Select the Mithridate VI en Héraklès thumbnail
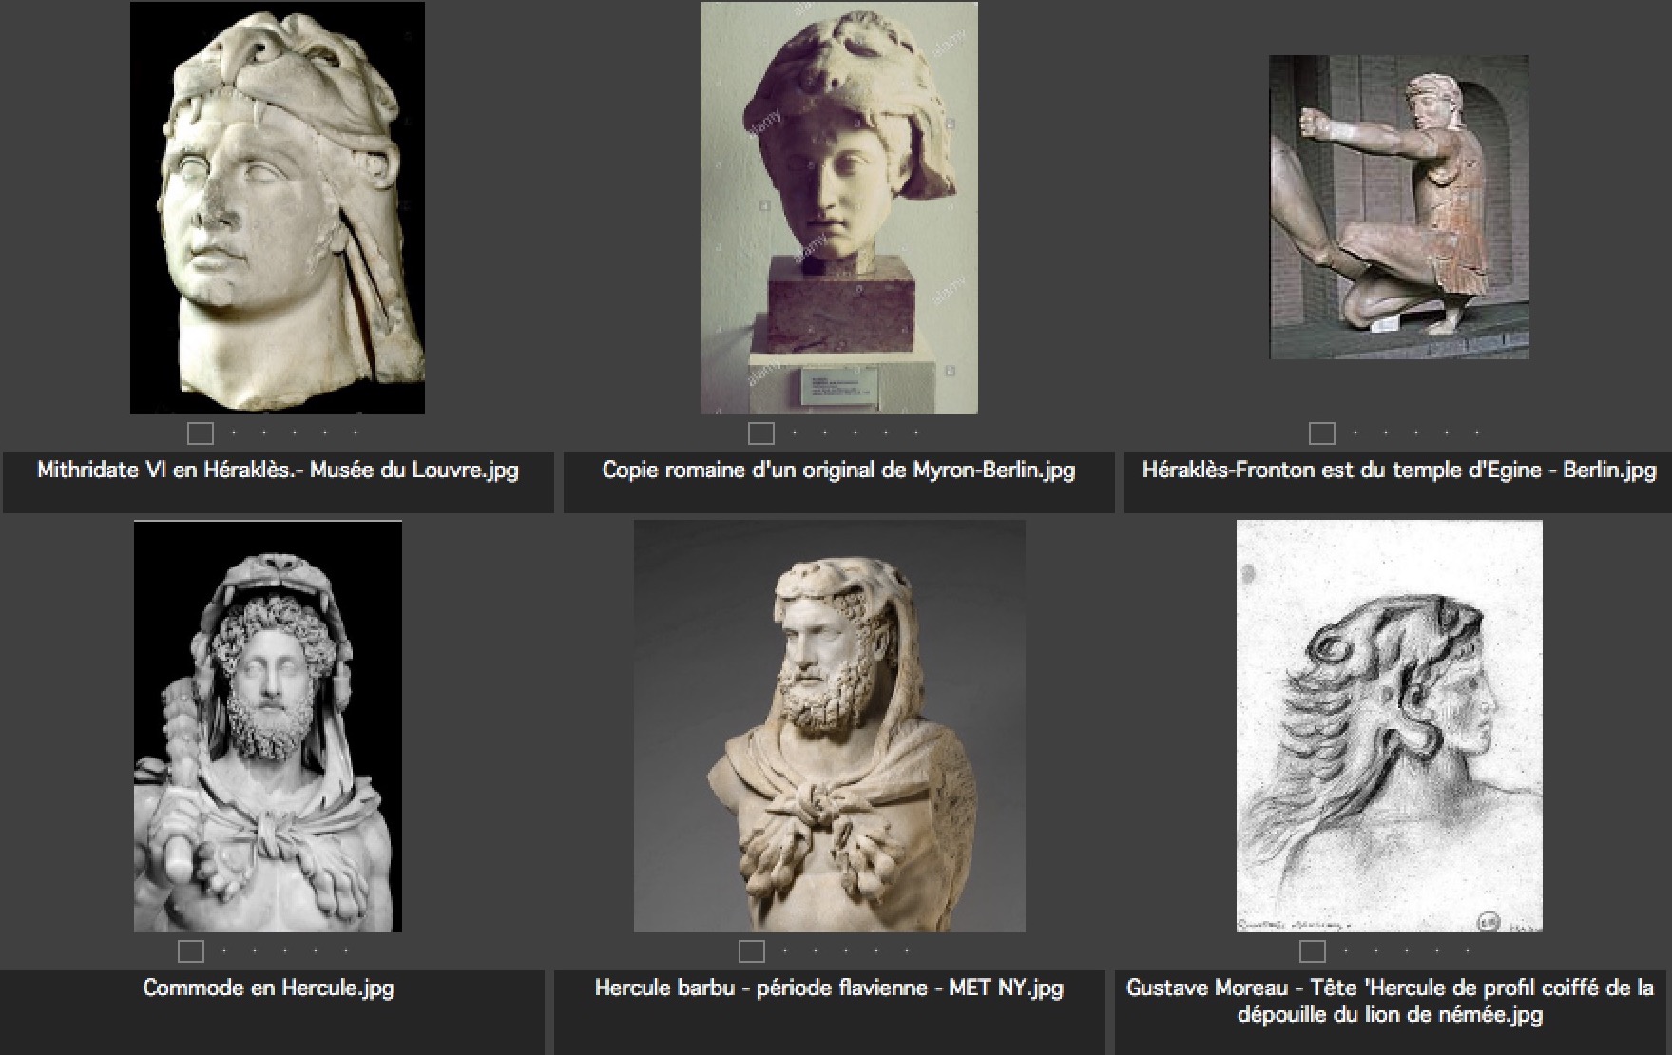Screen dimensions: 1672x1055 pyautogui.click(x=278, y=208)
